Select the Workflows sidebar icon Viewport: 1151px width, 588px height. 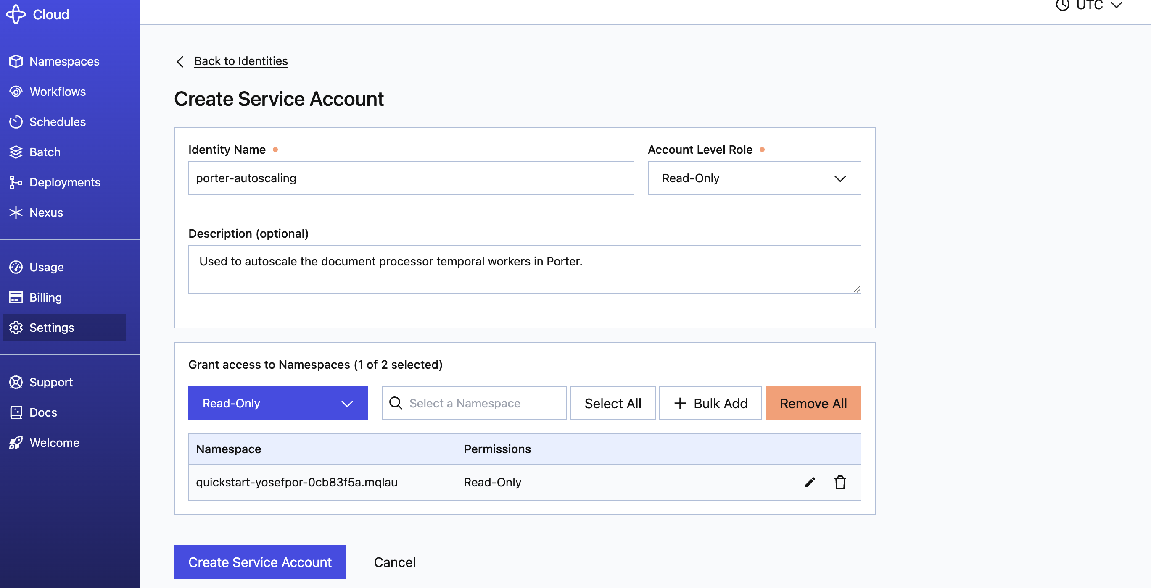(57, 92)
